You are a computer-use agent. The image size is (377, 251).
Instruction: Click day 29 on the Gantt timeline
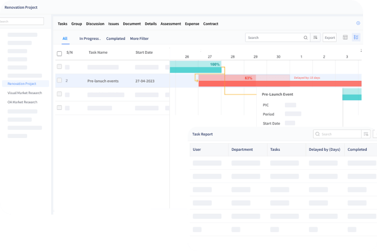pos(255,57)
